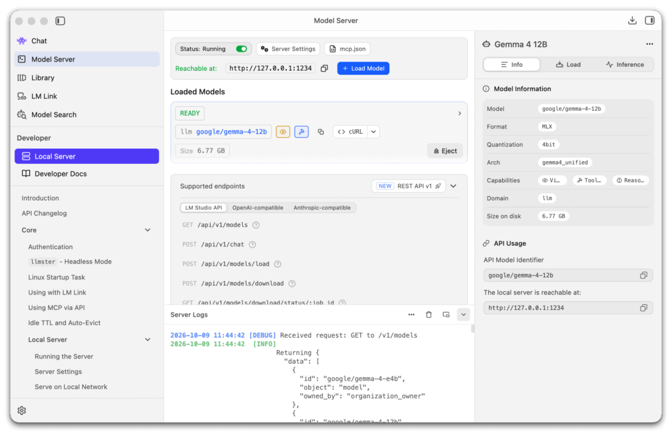Toggle the right side panel icon
Image resolution: width=672 pixels, height=436 pixels.
[650, 20]
